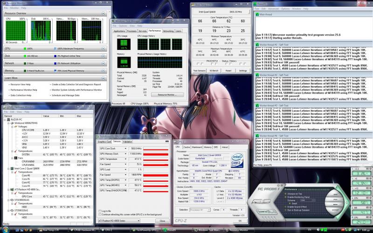Enable Log to file checkbox in GPU-Z
The height and width of the screenshot is (233, 373).
tap(100, 211)
